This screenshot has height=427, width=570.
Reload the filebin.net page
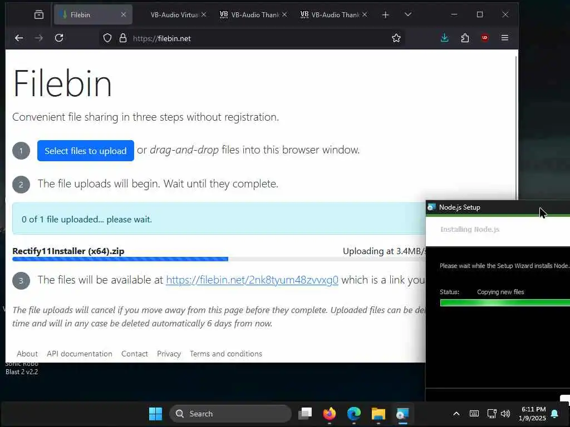tap(59, 38)
